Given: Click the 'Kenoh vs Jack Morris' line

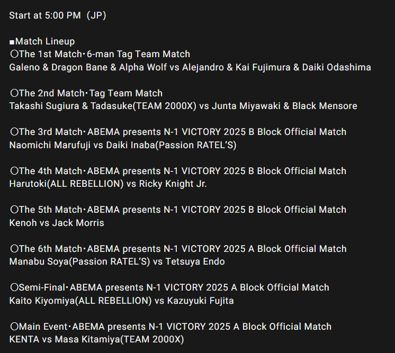Looking at the screenshot, I should coord(57,223).
